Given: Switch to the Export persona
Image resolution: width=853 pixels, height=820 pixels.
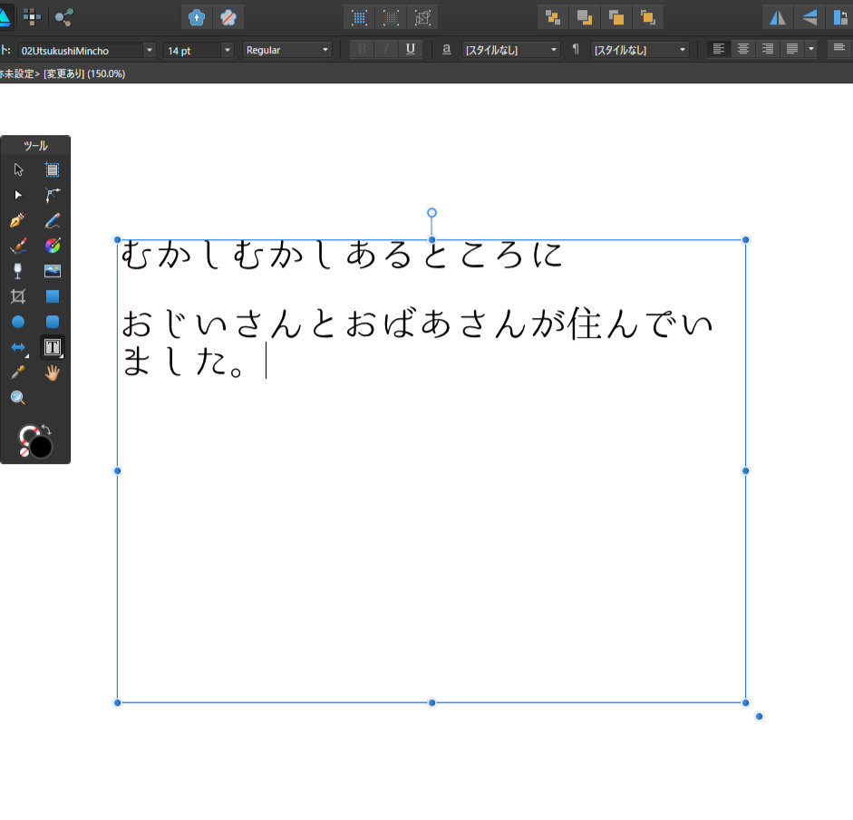Looking at the screenshot, I should pos(64,17).
